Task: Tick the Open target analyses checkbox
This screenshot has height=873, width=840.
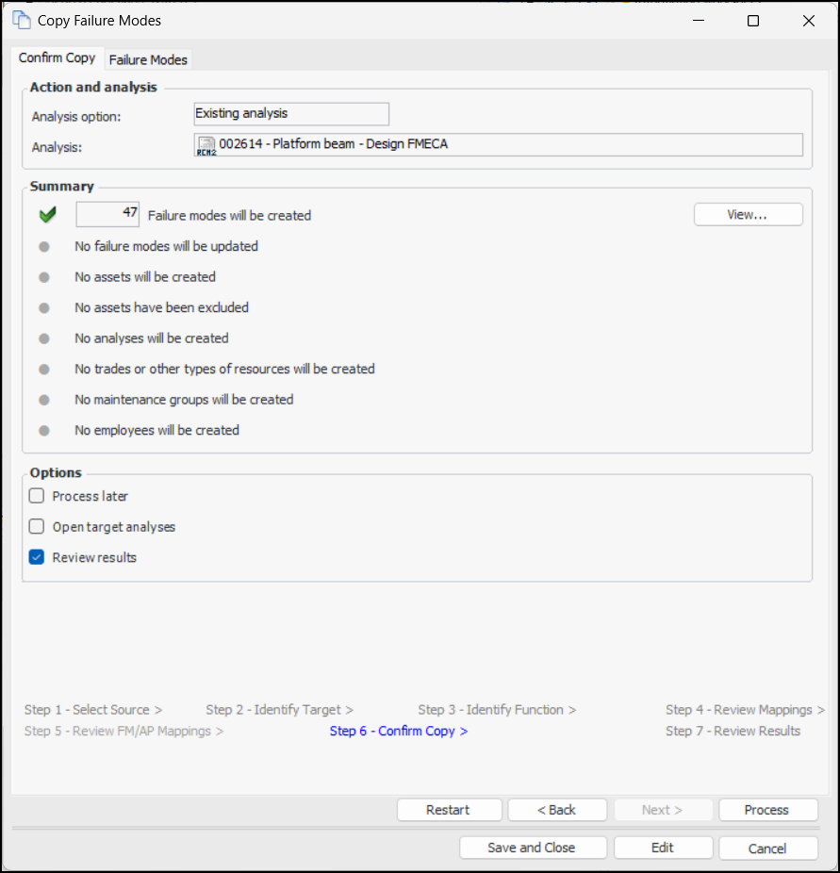Action: click(37, 526)
